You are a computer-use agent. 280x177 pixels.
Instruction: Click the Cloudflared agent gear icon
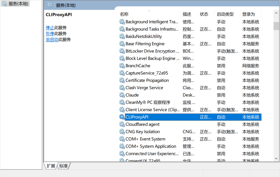coord(122,125)
